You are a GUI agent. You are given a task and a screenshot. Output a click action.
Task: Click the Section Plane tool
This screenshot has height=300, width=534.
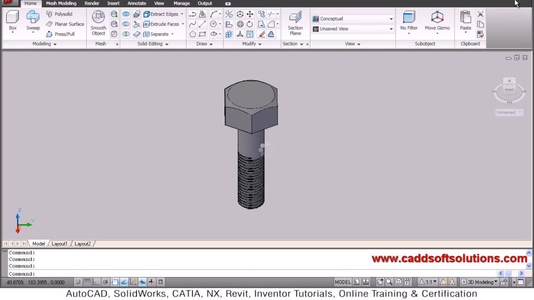(295, 23)
